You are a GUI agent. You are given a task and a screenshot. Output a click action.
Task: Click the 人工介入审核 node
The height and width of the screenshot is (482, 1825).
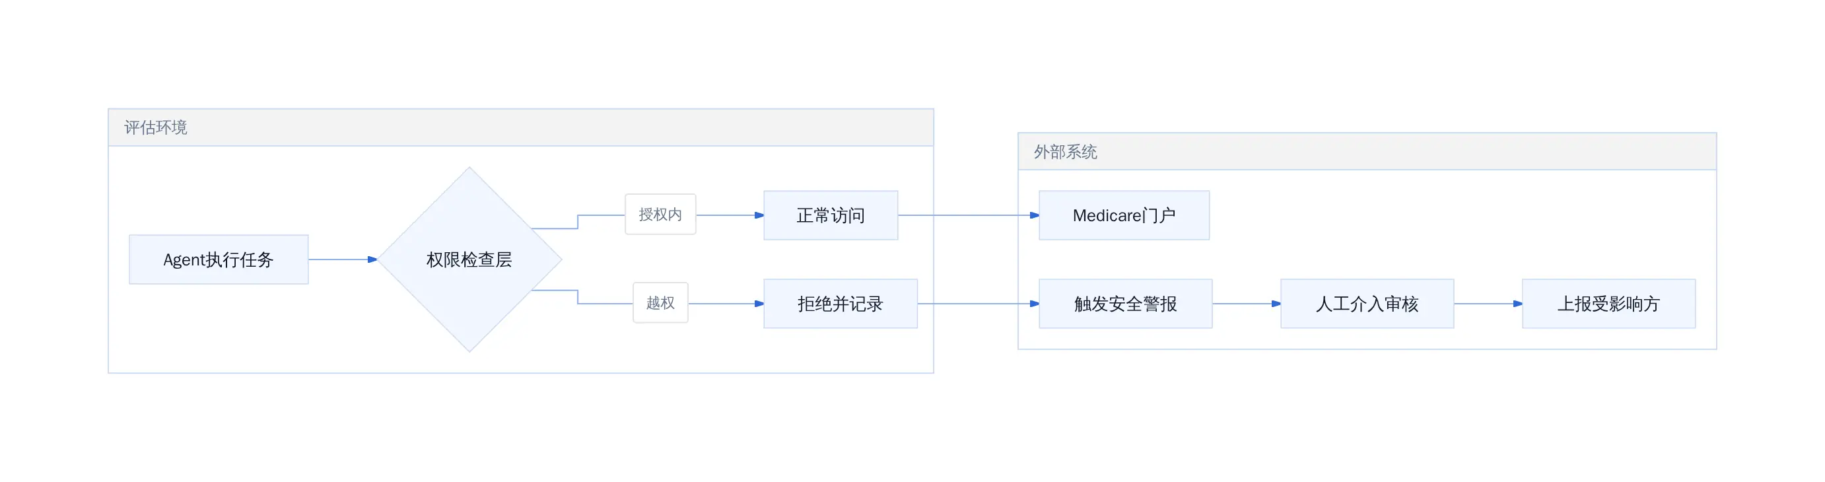click(x=1367, y=303)
